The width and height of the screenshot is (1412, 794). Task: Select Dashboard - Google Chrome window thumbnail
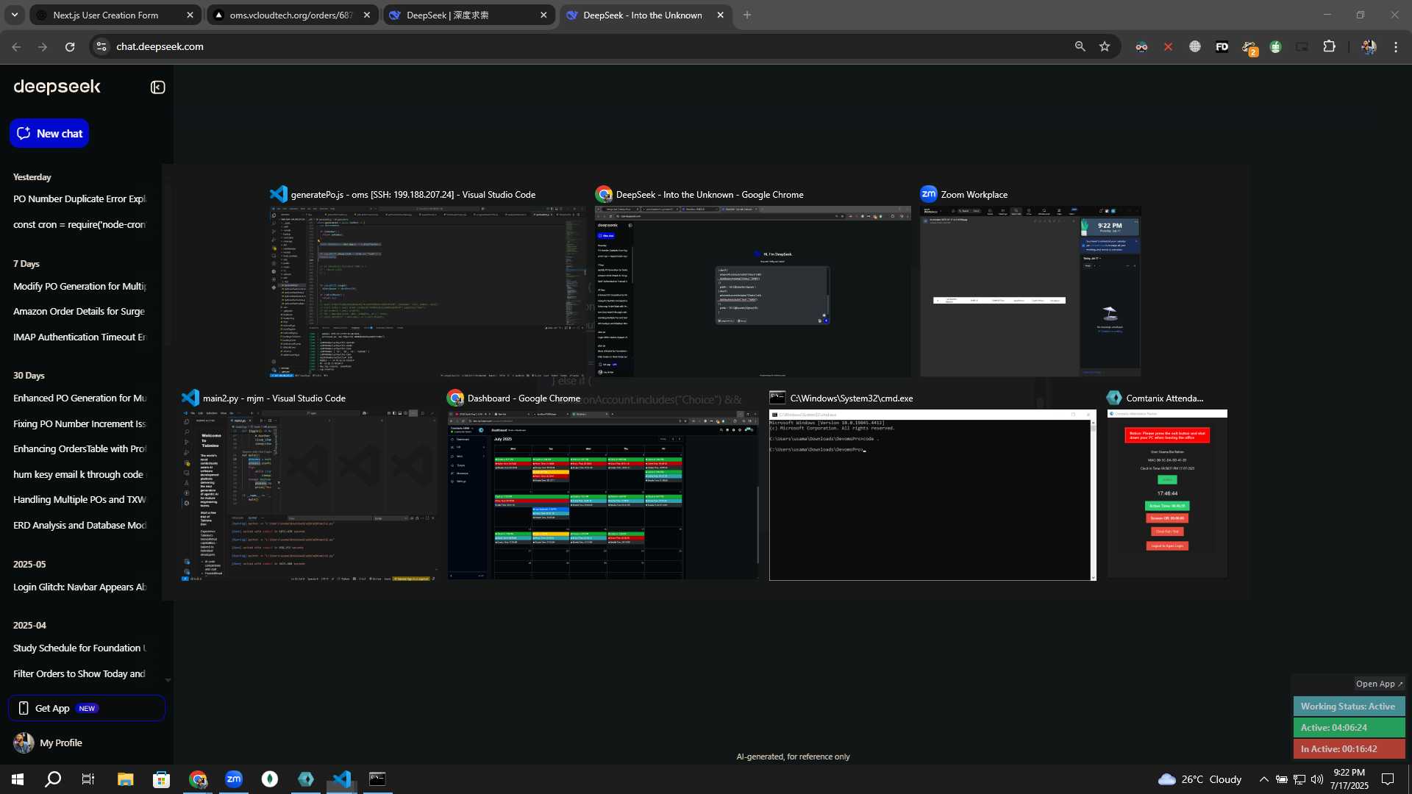pos(602,495)
